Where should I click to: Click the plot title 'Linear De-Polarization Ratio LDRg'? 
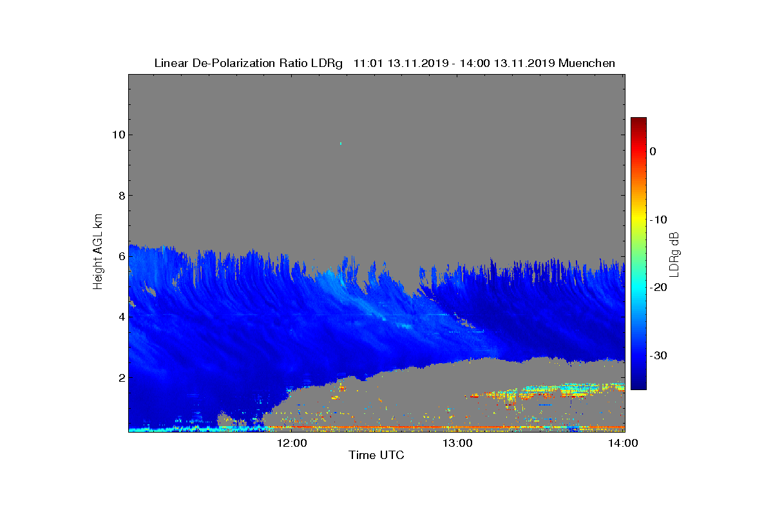tap(249, 63)
